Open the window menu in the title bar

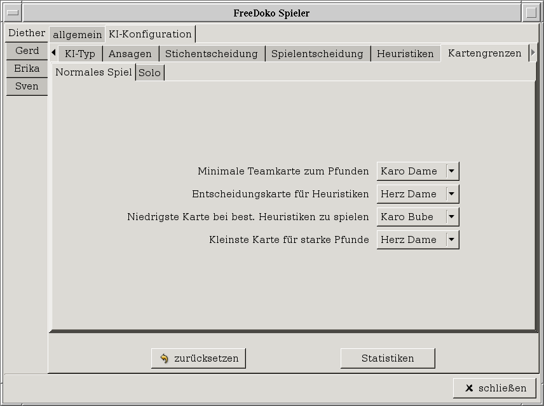[12, 13]
